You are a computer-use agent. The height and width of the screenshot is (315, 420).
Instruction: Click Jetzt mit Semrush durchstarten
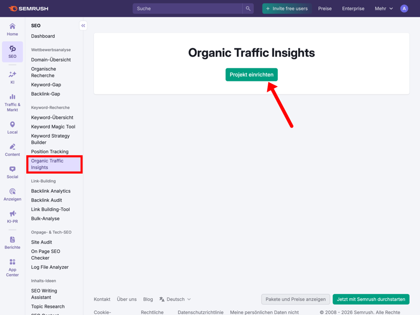371,299
